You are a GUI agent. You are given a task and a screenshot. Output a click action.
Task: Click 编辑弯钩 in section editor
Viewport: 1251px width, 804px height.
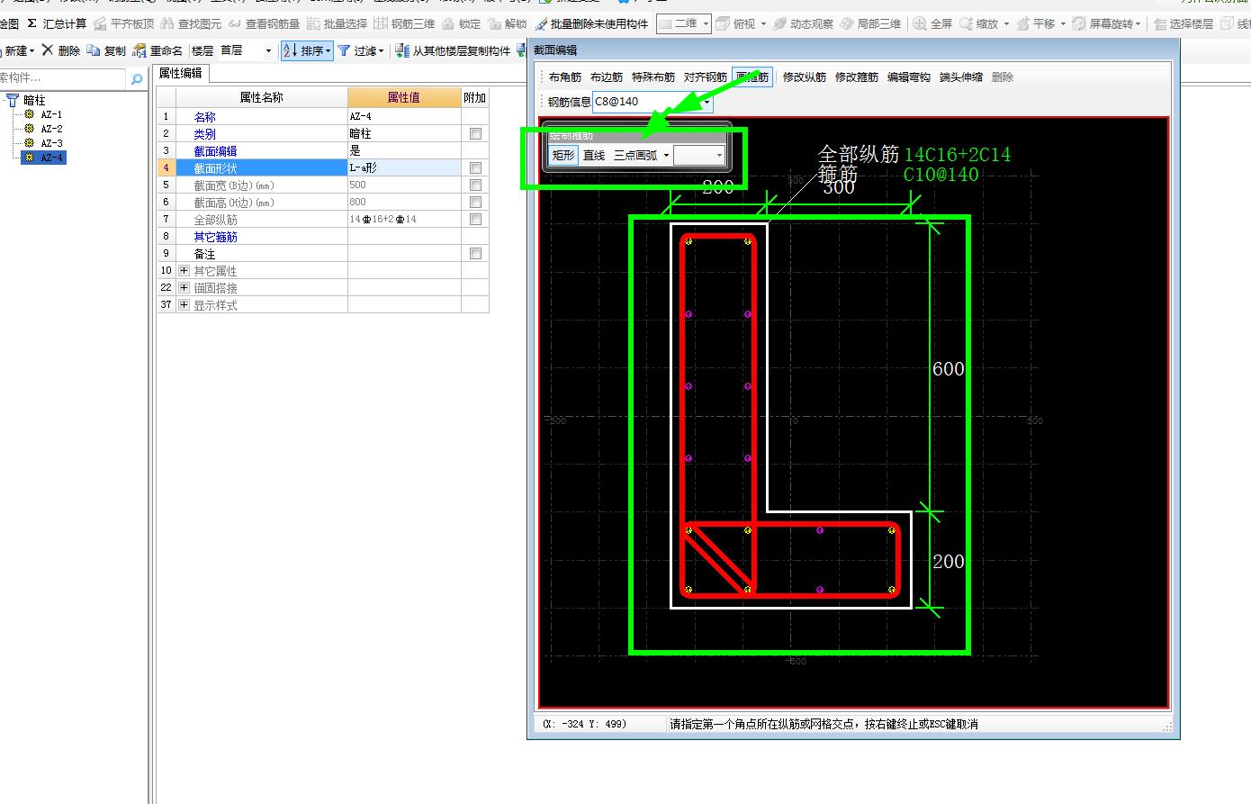[x=909, y=77]
